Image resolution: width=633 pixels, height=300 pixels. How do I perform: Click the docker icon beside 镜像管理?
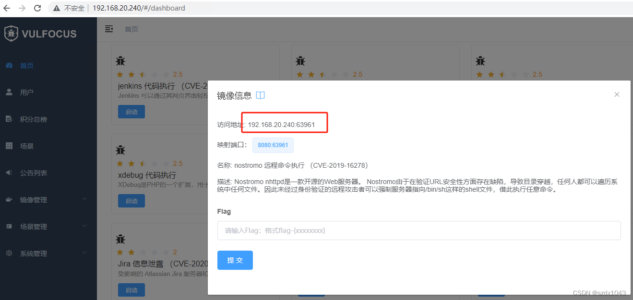click(9, 199)
